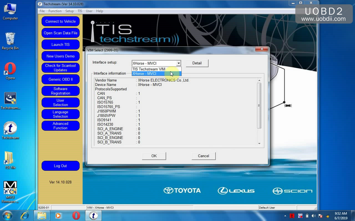Click the Advanced Function button
Screen dimensions: 355x221
click(x=60, y=126)
